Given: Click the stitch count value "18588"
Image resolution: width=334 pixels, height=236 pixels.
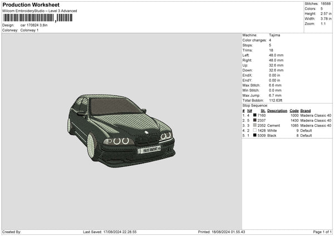Looking at the screenshot, I should tap(326, 4).
